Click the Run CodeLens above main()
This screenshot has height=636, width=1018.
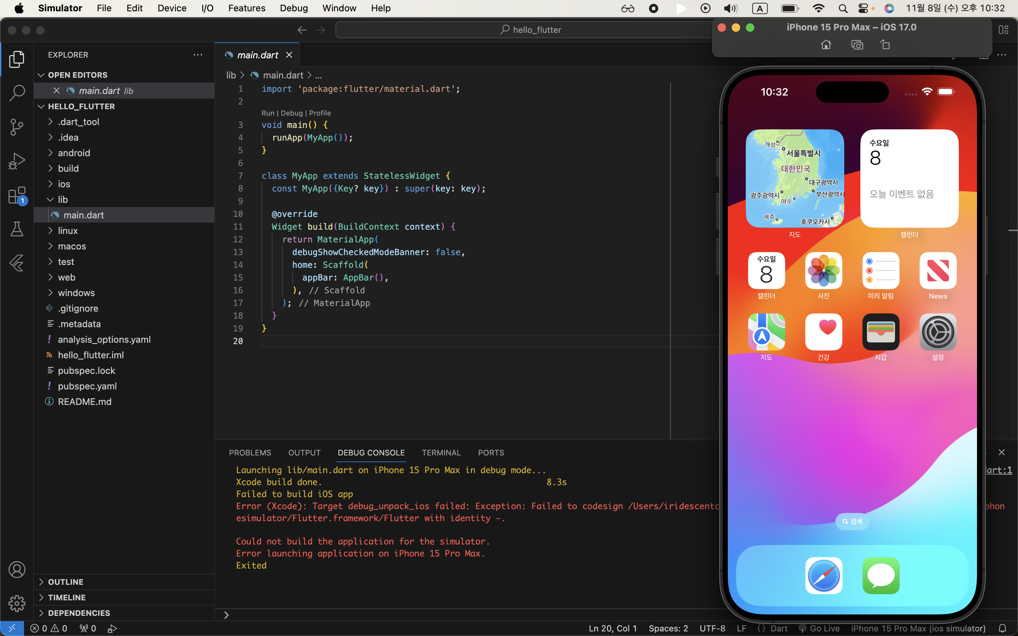pos(268,113)
